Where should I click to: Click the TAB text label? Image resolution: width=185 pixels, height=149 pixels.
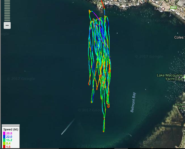point(157,9)
